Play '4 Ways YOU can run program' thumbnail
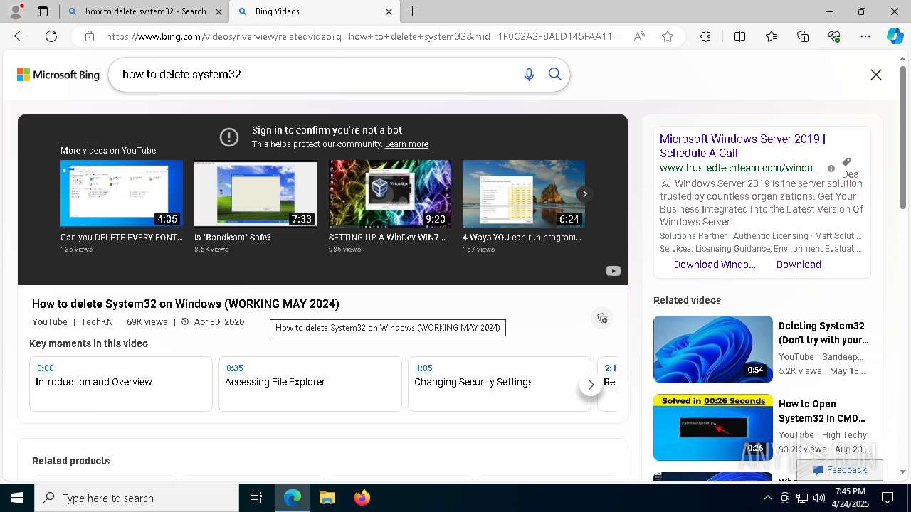Viewport: 911px width, 512px height. click(x=524, y=193)
